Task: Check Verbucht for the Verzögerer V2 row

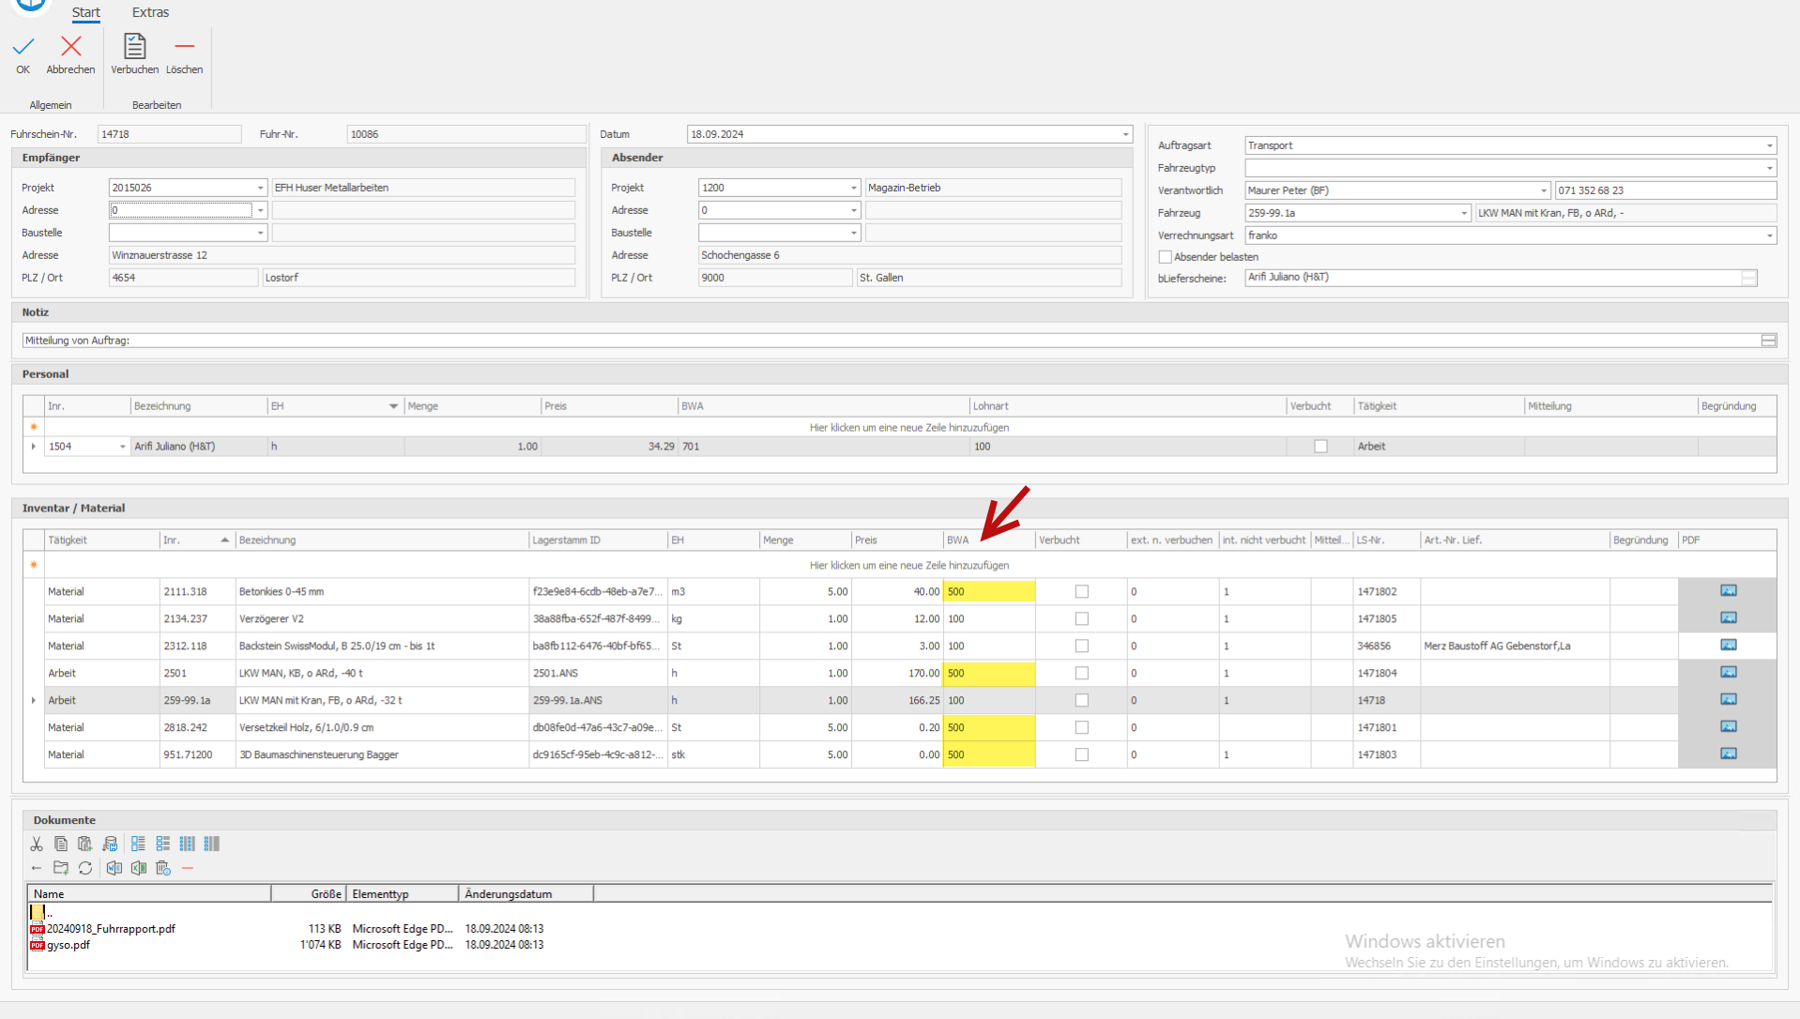Action: pos(1081,619)
